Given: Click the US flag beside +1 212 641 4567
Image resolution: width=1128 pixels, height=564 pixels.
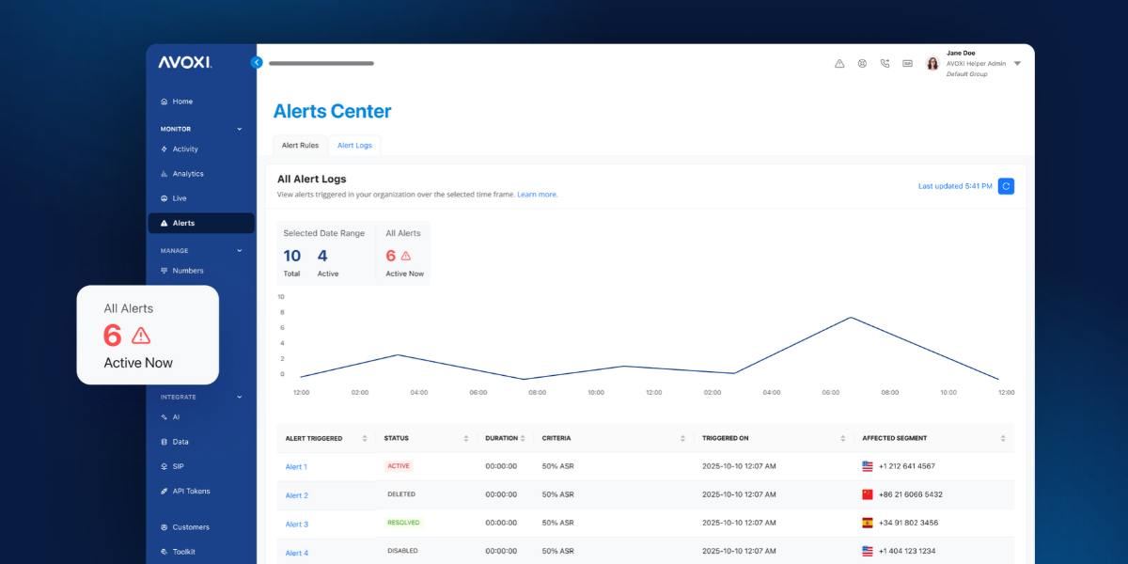Looking at the screenshot, I should tap(868, 466).
